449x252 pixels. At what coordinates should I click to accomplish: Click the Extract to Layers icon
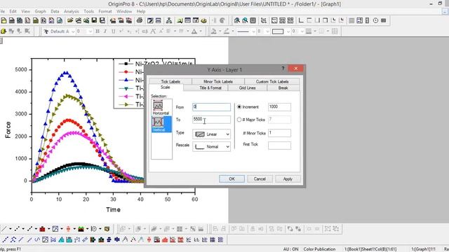click(x=274, y=20)
